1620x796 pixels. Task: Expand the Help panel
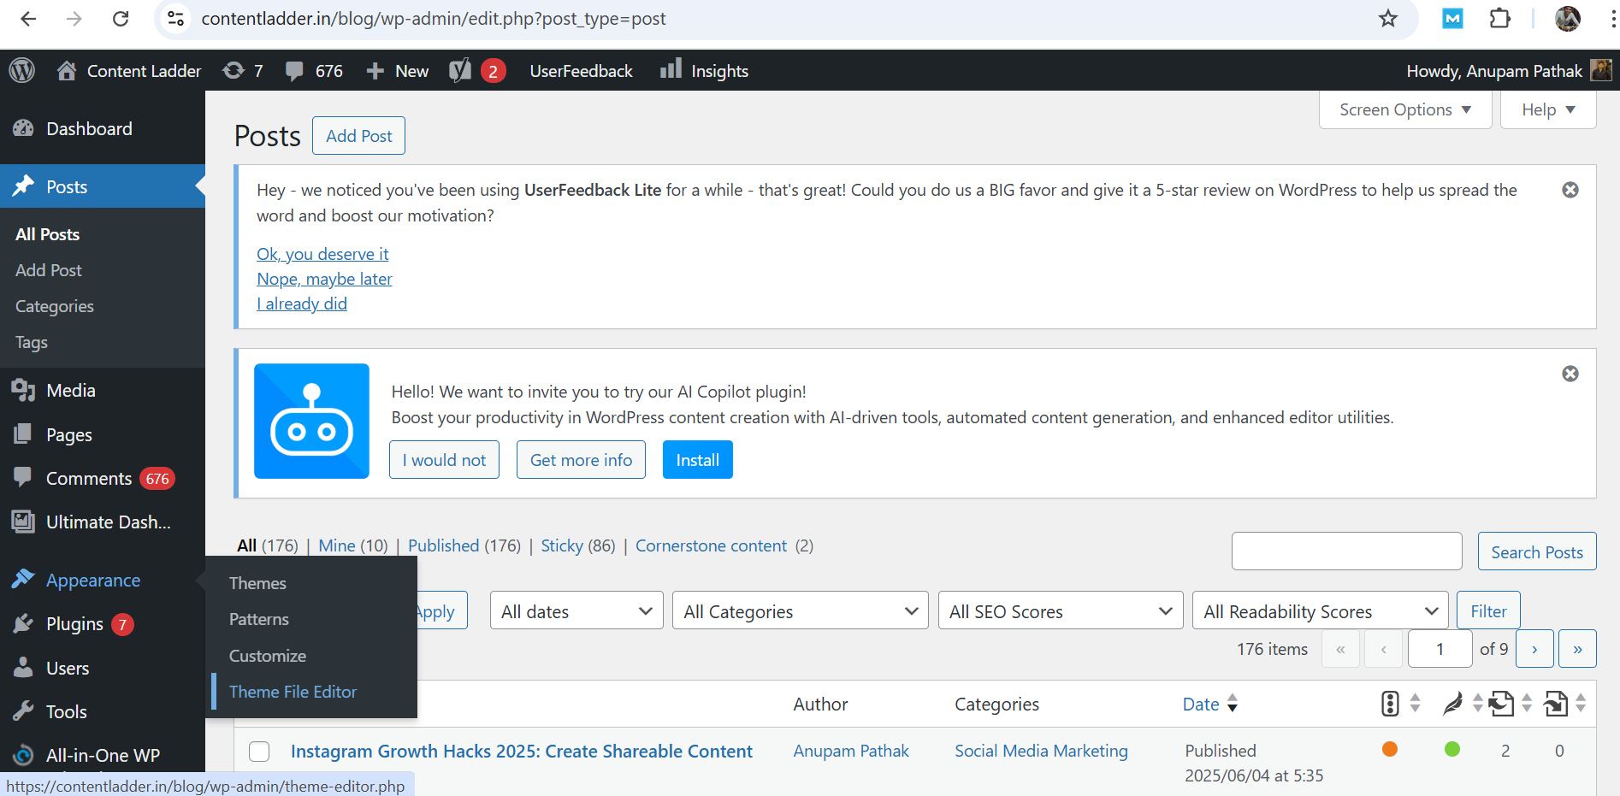click(x=1548, y=109)
